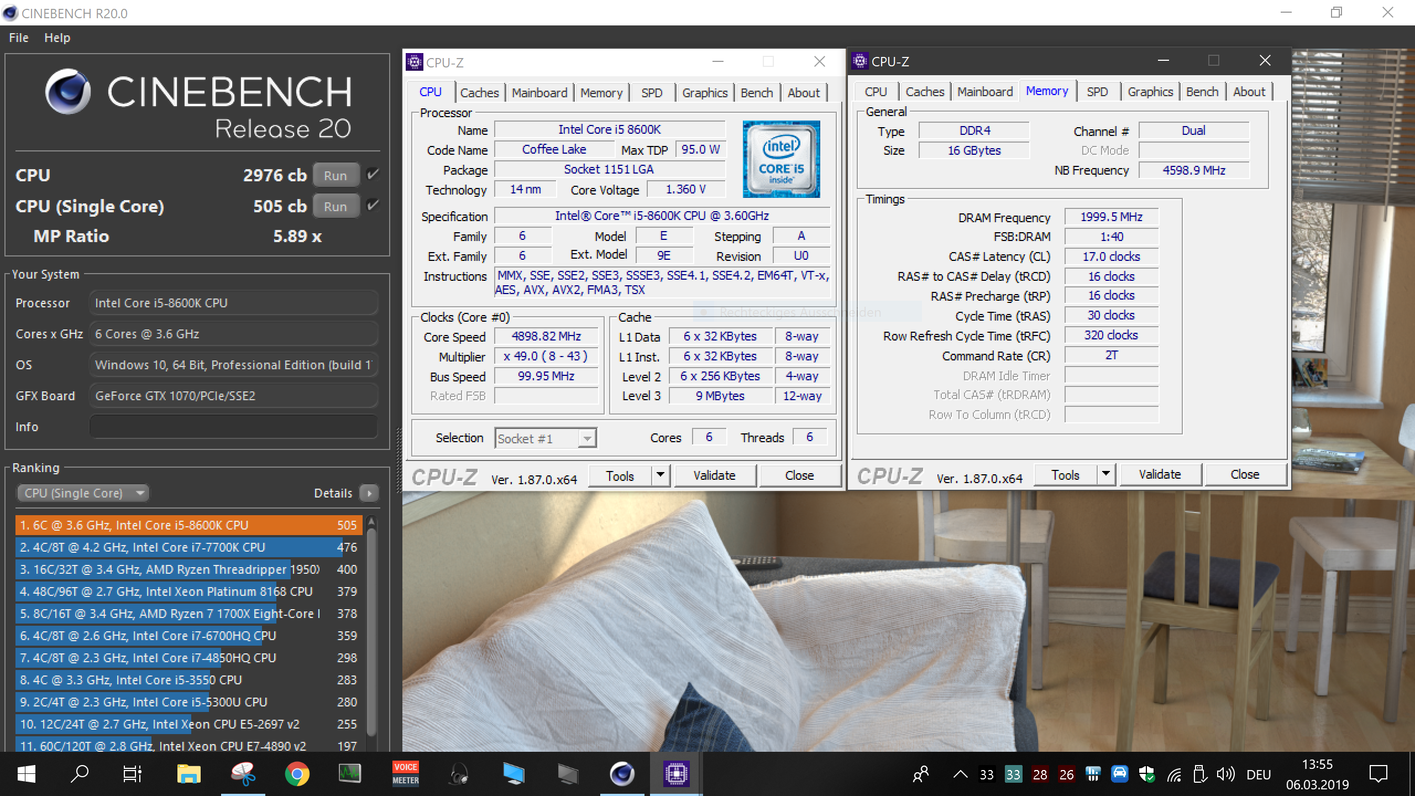1415x796 pixels.
Task: Open File Explorer from the taskbar
Action: (188, 774)
